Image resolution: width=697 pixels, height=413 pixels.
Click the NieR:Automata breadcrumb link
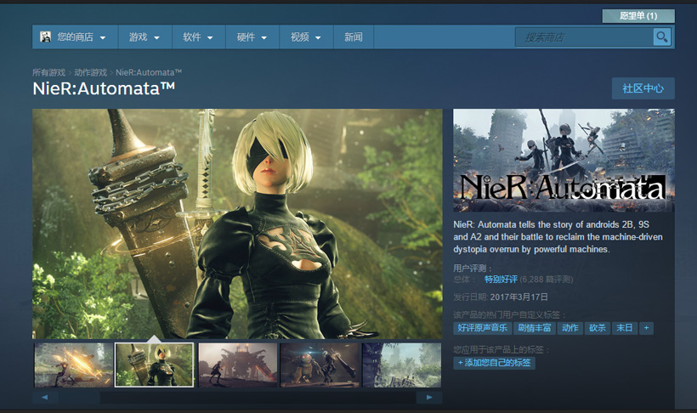pos(149,72)
